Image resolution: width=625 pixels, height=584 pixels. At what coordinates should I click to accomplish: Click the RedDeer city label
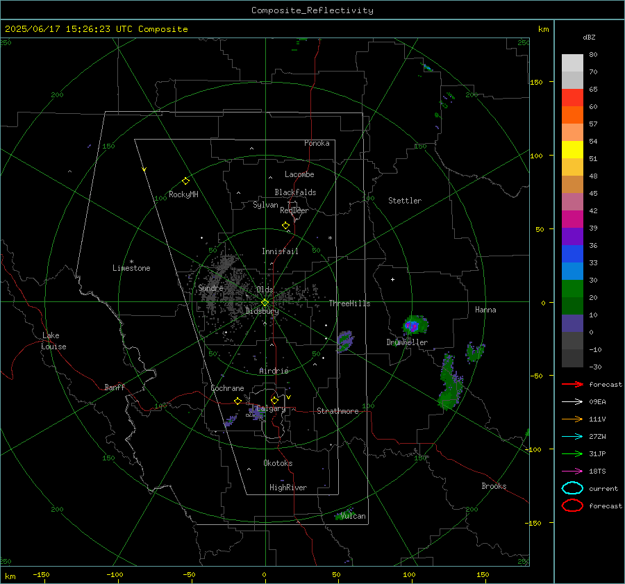tap(294, 210)
